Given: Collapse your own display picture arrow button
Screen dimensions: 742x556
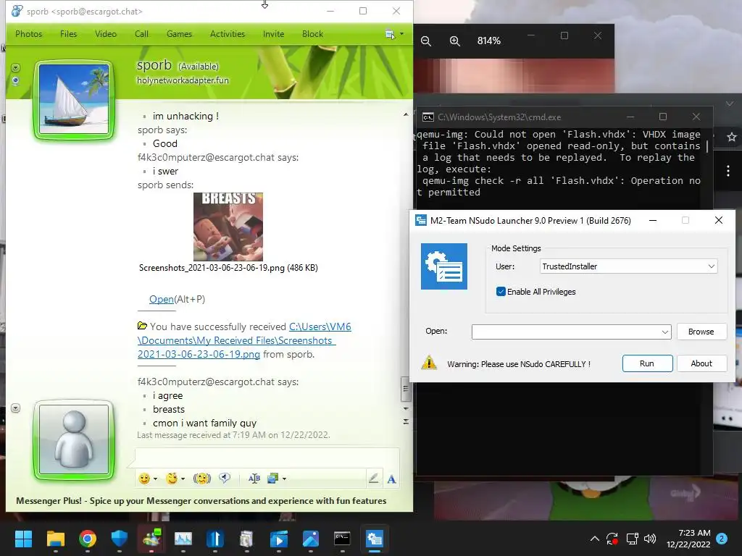Looking at the screenshot, I should click(x=16, y=408).
